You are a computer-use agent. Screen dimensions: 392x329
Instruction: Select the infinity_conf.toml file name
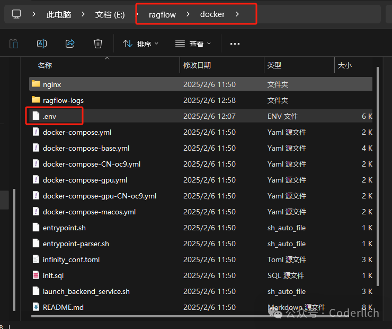coord(72,259)
